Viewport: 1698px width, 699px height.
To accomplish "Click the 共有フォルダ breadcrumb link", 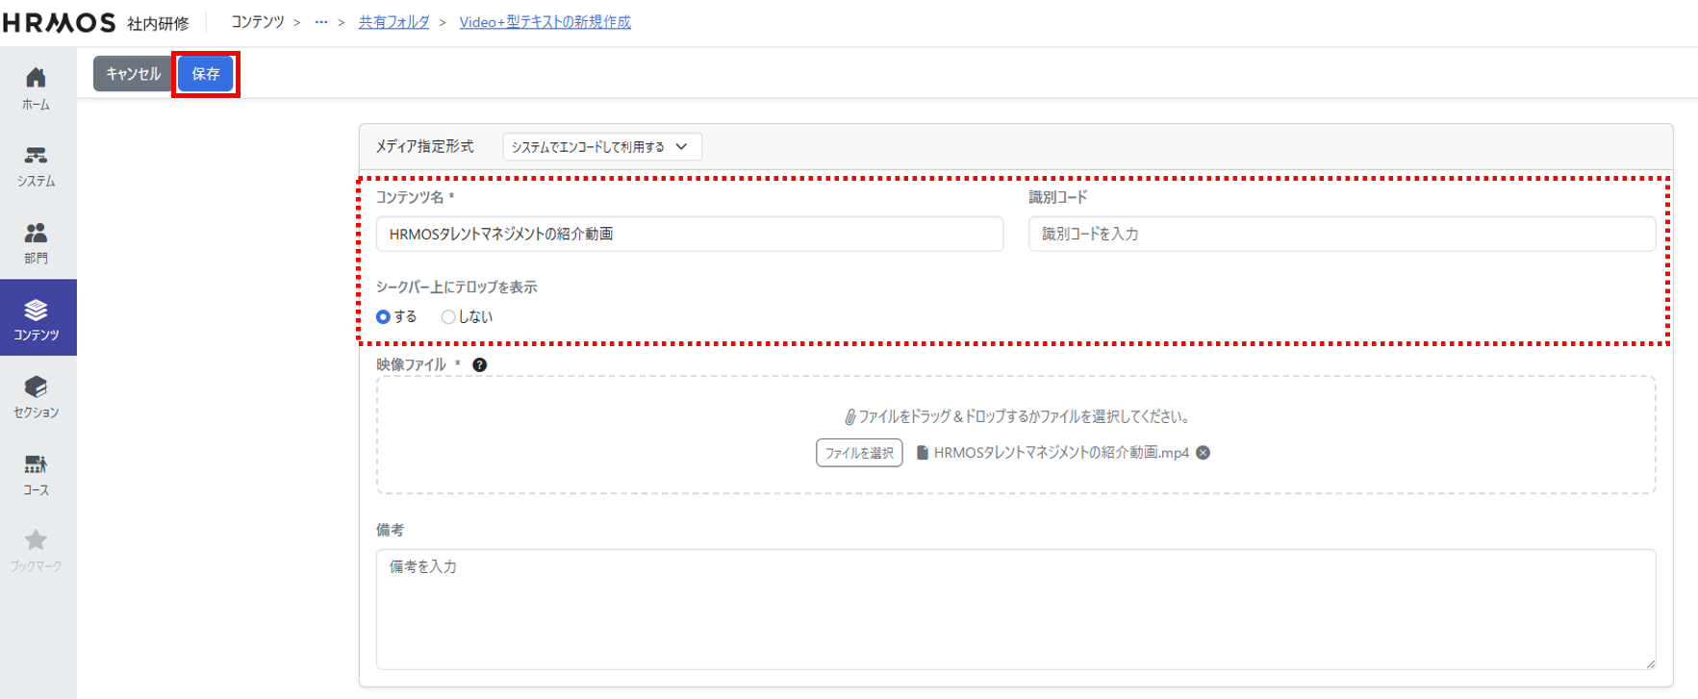I will [x=393, y=22].
